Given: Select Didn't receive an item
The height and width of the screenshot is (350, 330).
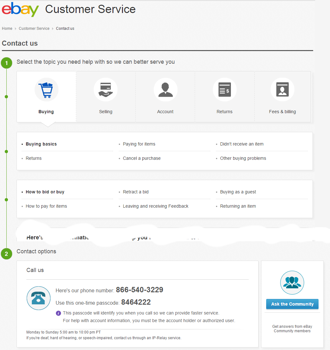Looking at the screenshot, I should click(242, 144).
